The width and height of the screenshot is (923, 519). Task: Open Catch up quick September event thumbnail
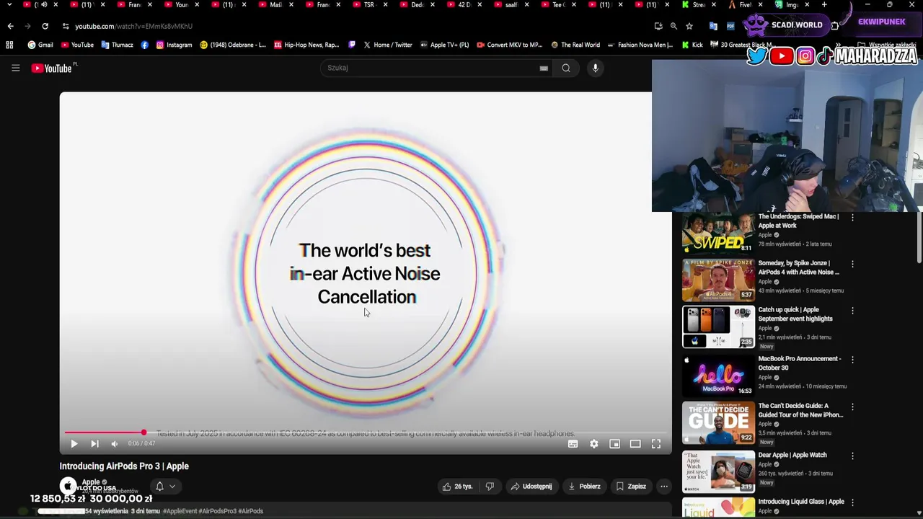coord(718,327)
